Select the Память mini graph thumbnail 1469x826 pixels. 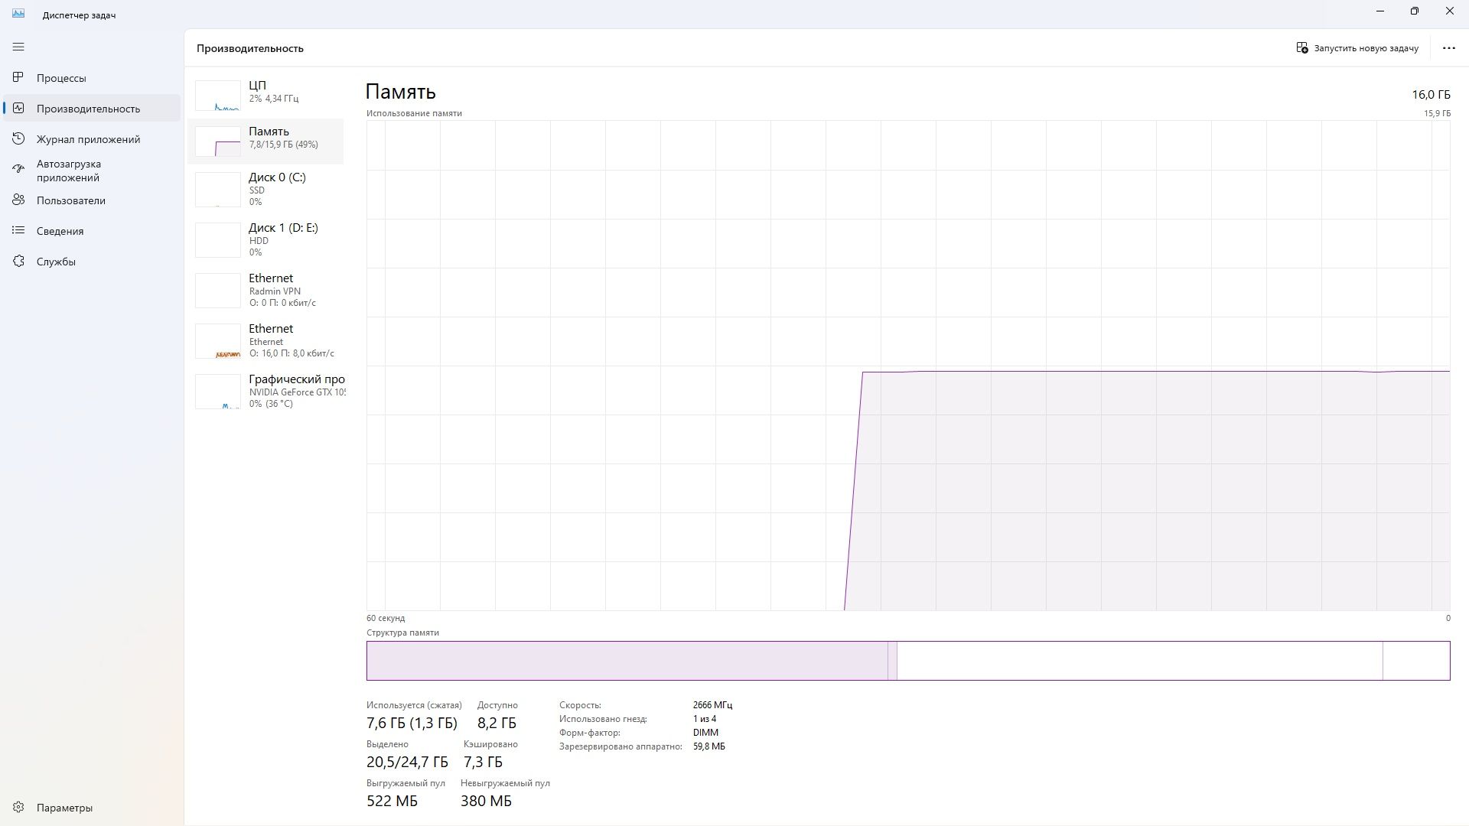click(x=218, y=141)
